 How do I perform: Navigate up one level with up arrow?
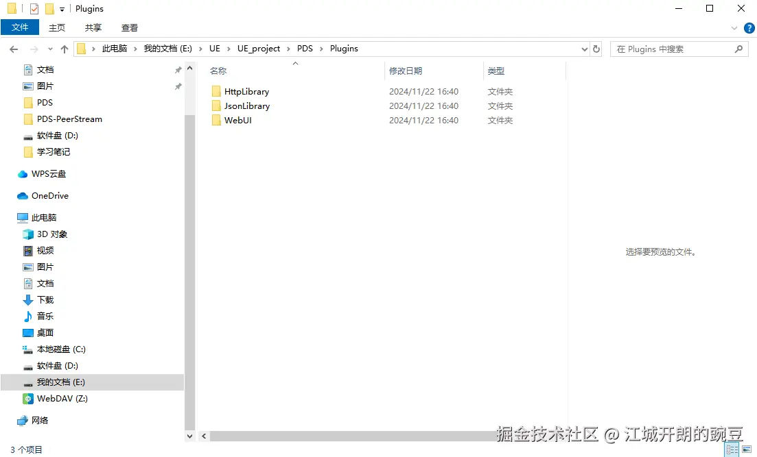65,49
